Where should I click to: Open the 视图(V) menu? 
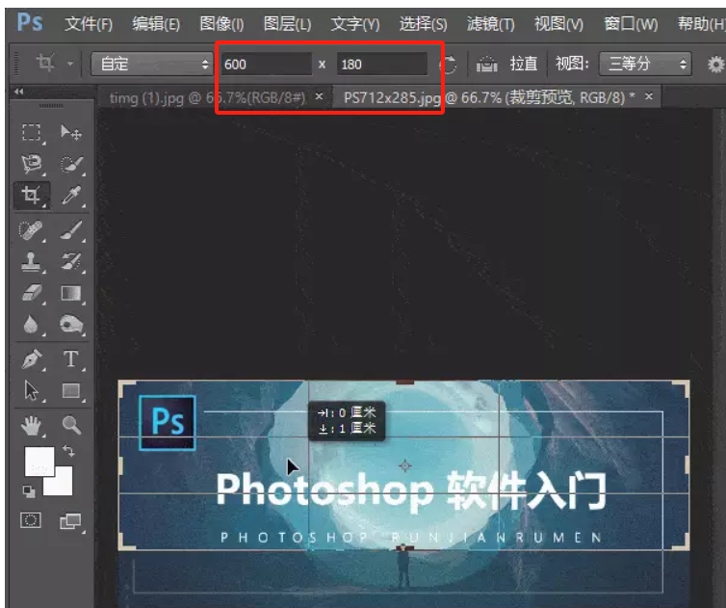558,23
